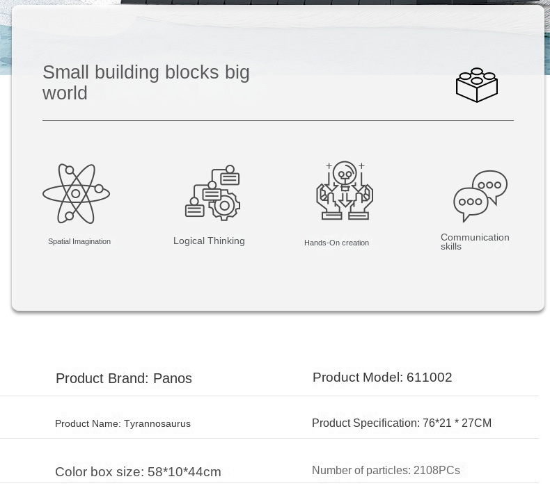Image resolution: width=550 pixels, height=495 pixels.
Task: Click the Product Name: Tyrannosaurus text
Action: pos(123,423)
